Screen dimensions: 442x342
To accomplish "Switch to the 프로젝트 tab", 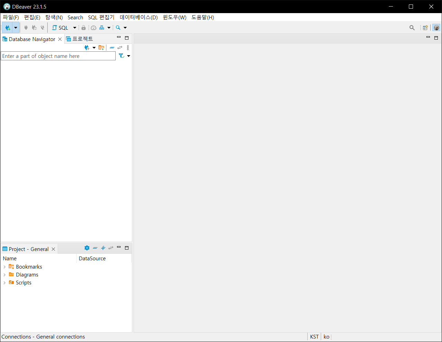I will point(79,39).
